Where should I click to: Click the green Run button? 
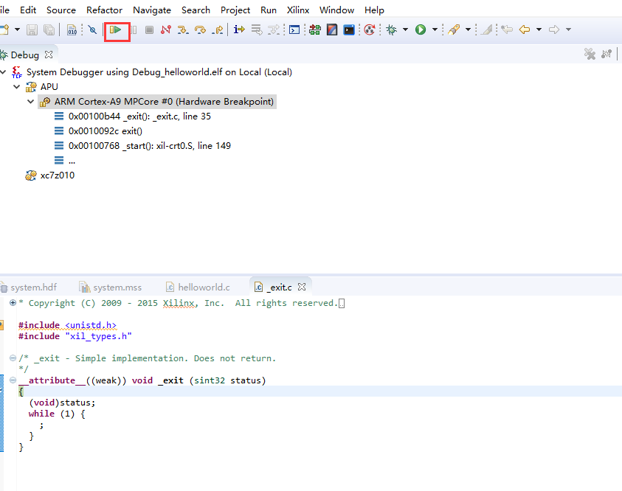point(421,29)
